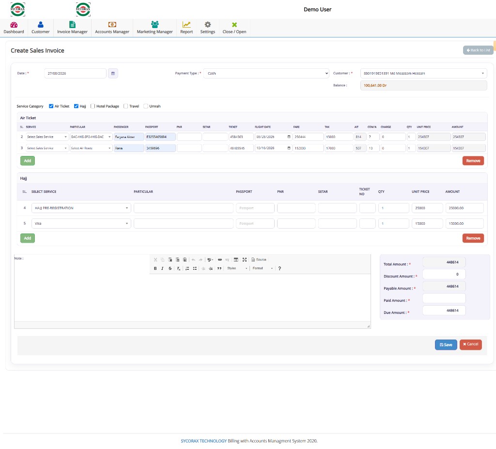Screen dimensions: 496x449
Task: Switch the note editor to Source view
Action: point(259,260)
